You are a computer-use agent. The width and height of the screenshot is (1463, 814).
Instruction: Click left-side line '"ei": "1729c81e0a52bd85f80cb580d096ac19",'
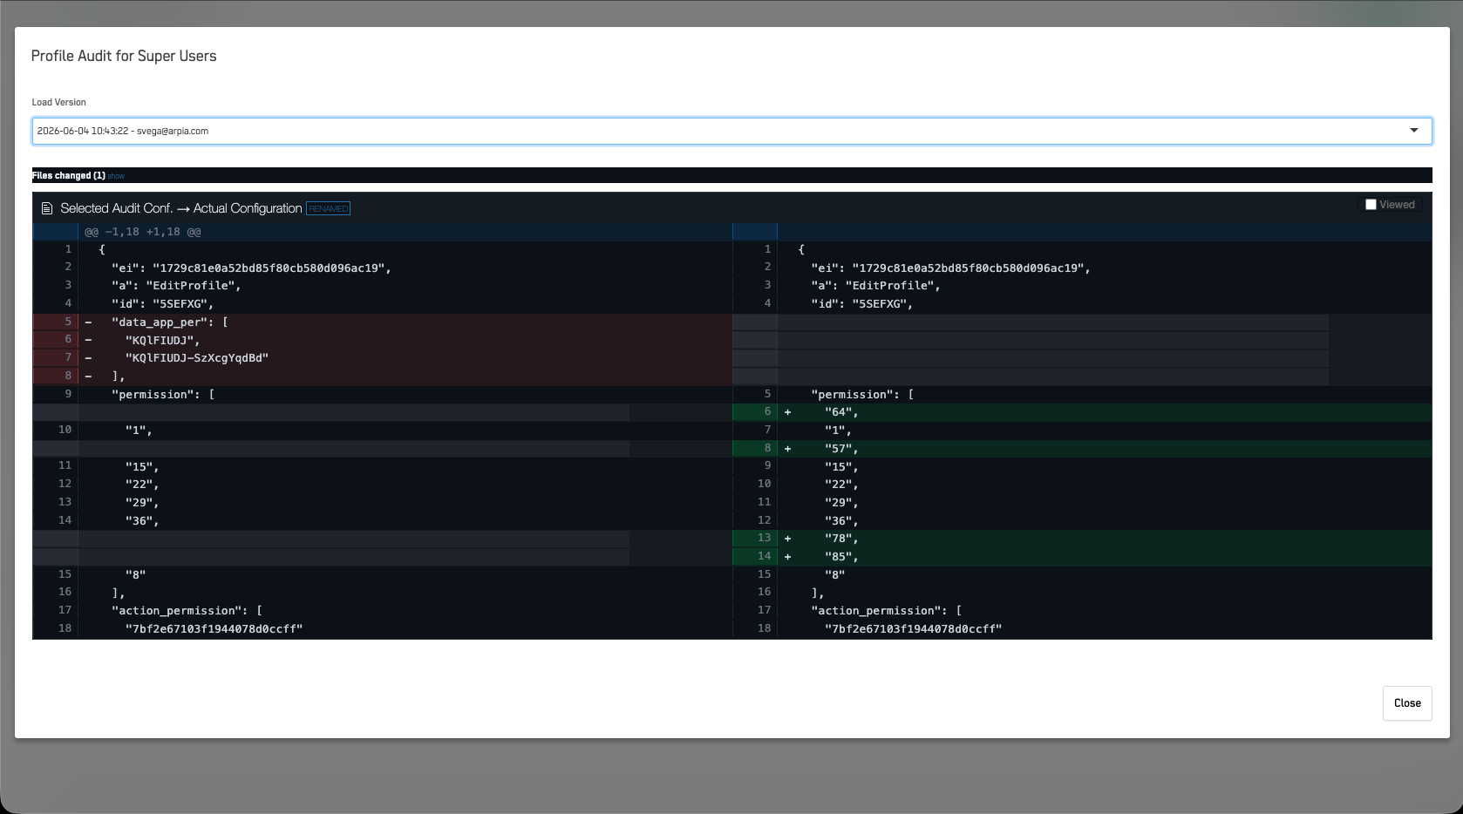pyautogui.click(x=251, y=268)
